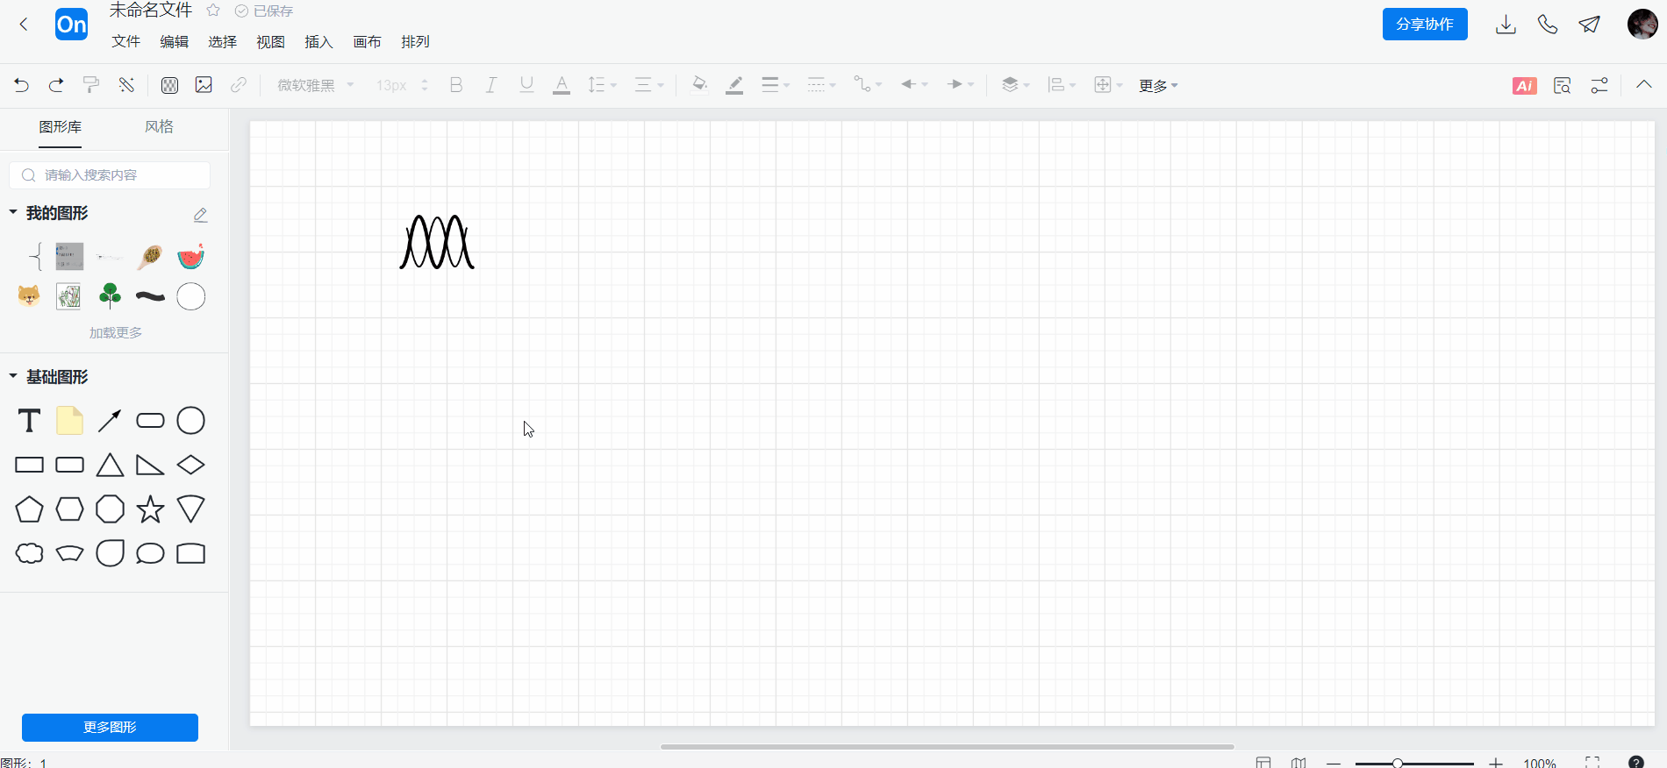
Task: Collapse the toolbar with chevron up arrow
Action: pyautogui.click(x=1644, y=85)
